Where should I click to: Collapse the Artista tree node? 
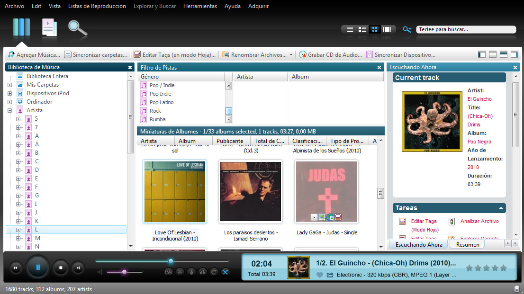(x=10, y=110)
